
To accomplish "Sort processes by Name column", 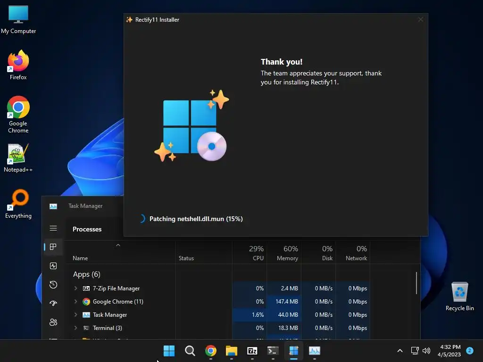I will coord(120,253).
